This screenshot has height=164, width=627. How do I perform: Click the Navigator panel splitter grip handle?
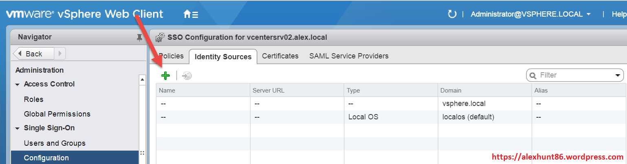pos(142,153)
